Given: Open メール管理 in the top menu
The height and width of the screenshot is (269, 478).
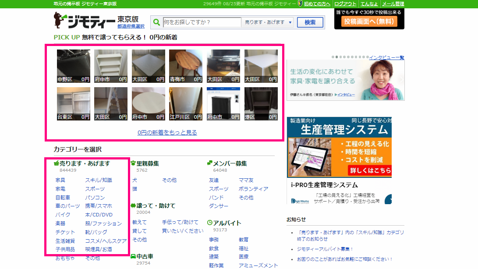Looking at the screenshot, I should [x=393, y=4].
